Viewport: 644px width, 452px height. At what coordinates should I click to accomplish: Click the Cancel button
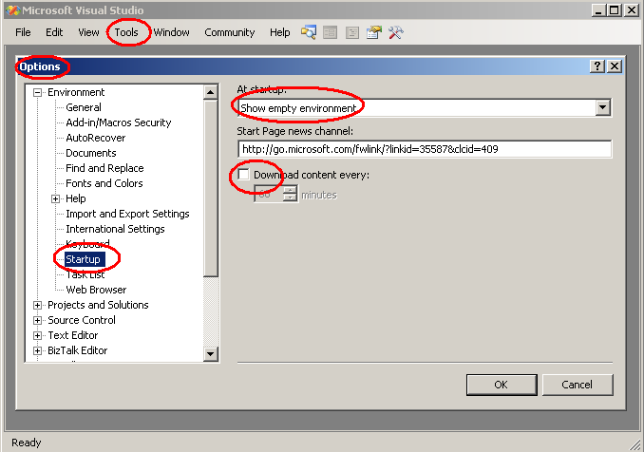click(x=578, y=385)
